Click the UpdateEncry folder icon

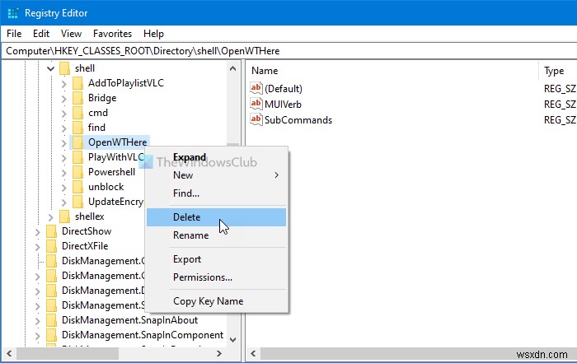pyautogui.click(x=77, y=202)
